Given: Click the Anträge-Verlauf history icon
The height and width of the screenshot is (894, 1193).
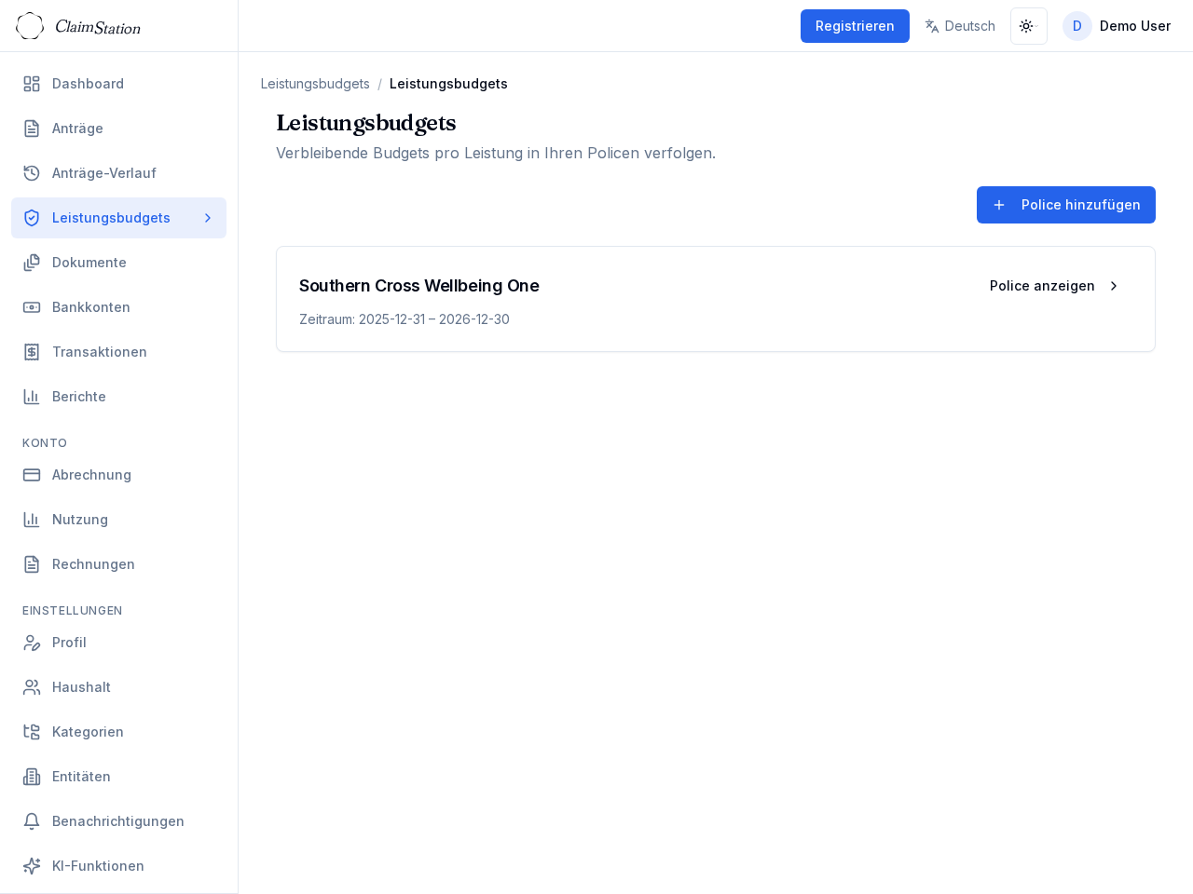Looking at the screenshot, I should click(x=32, y=173).
